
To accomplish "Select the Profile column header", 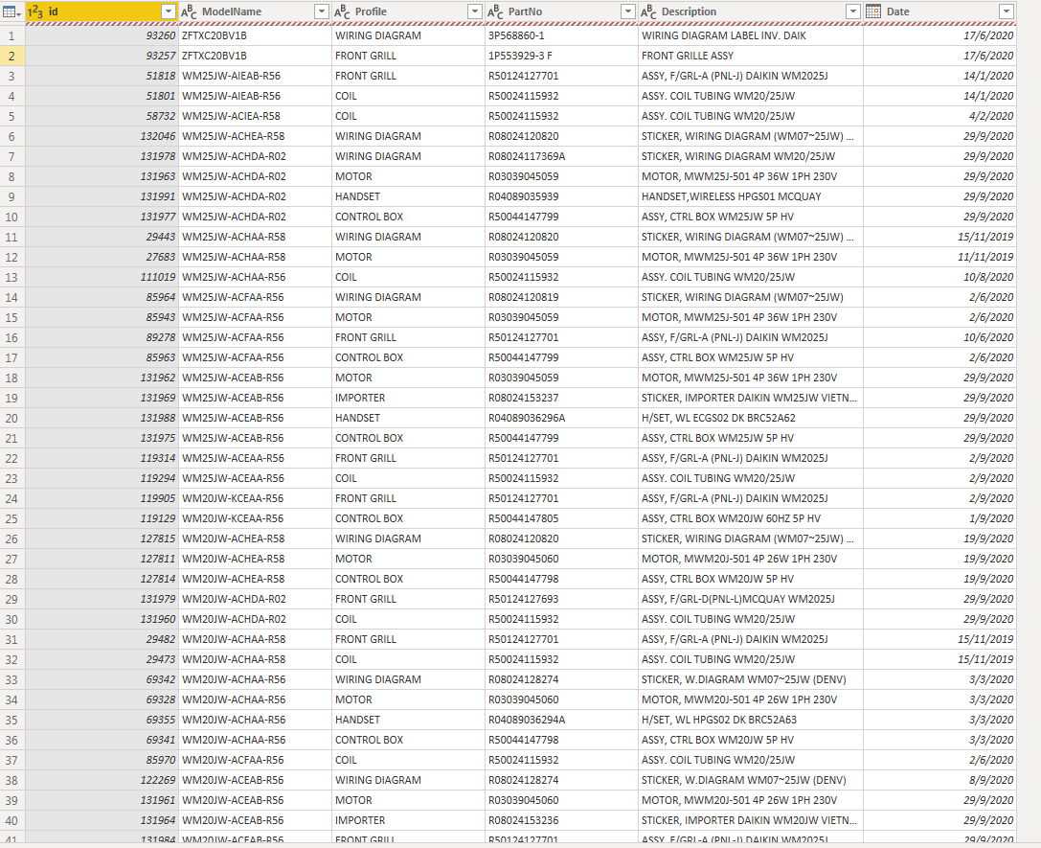I will coord(408,11).
